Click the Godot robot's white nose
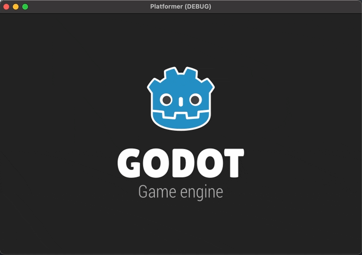 click(181, 101)
